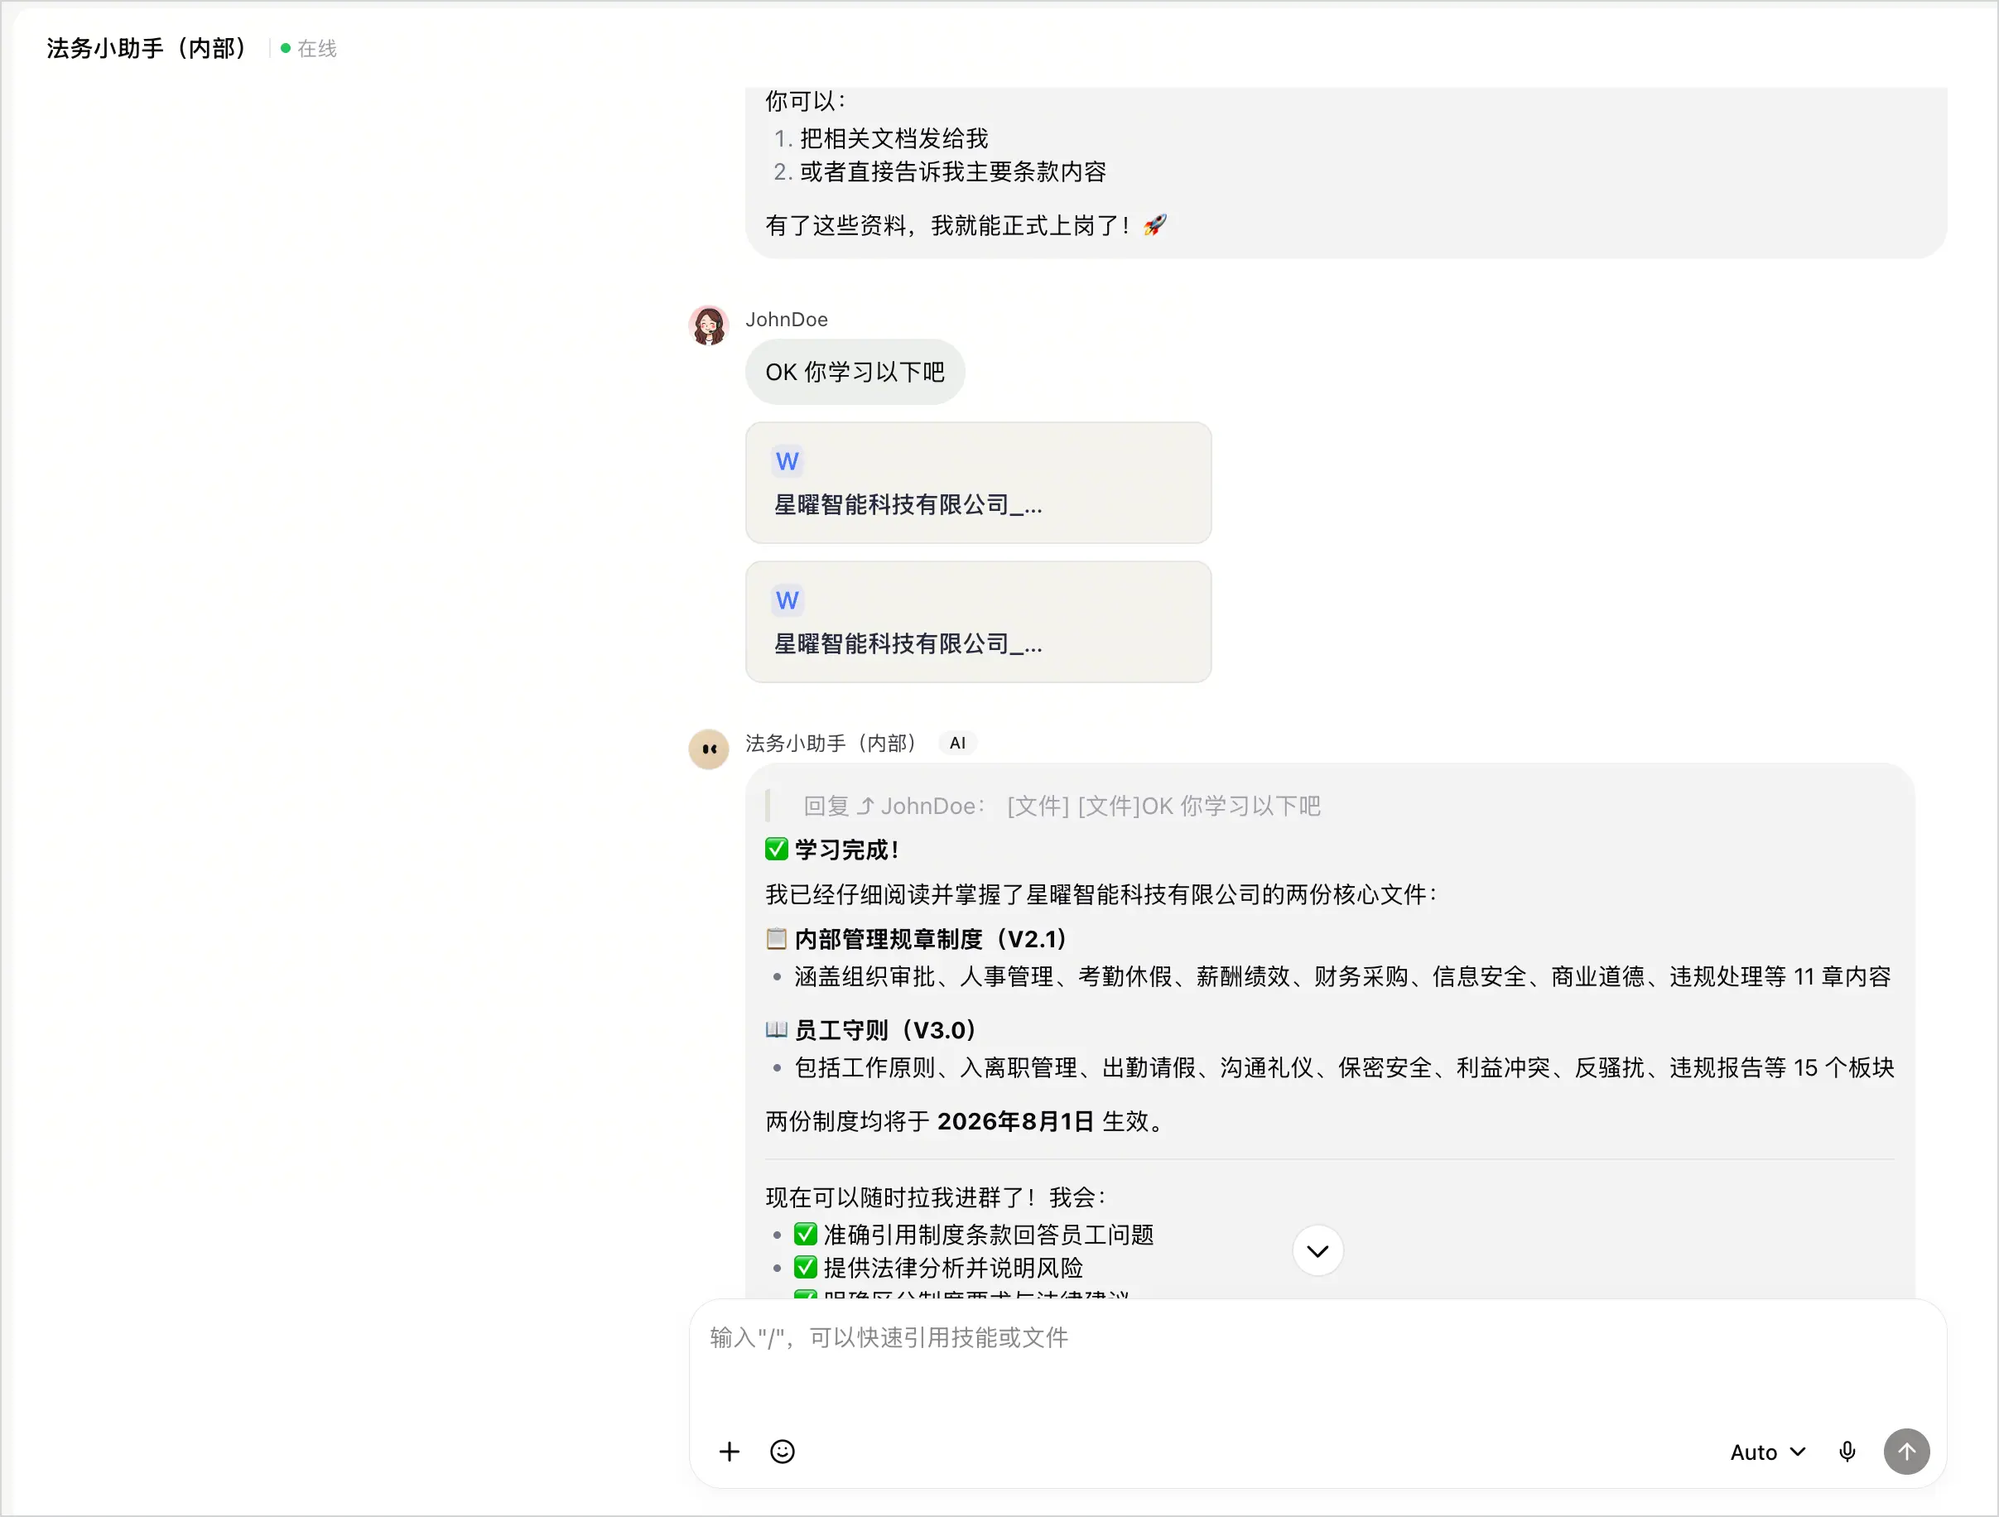Image resolution: width=1999 pixels, height=1517 pixels.
Task: Click the plus attachment icon
Action: click(730, 1451)
